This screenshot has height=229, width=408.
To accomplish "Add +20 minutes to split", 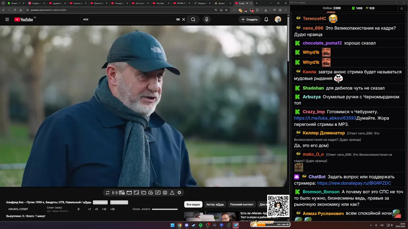I will 112,209.
